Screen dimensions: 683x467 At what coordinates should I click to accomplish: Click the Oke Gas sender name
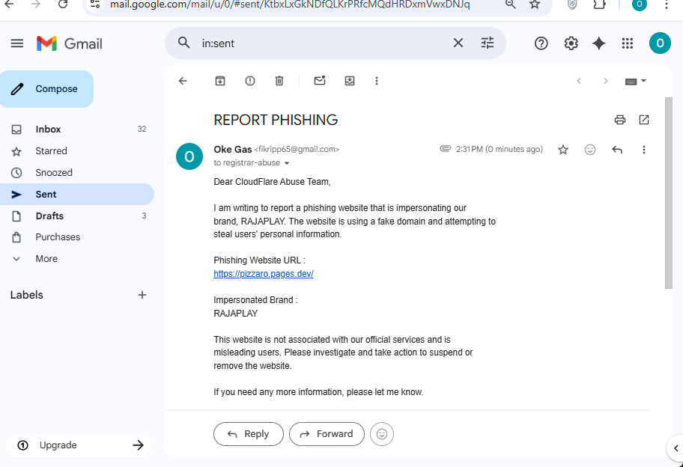233,149
